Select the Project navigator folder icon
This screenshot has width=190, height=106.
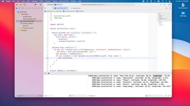click(16, 8)
